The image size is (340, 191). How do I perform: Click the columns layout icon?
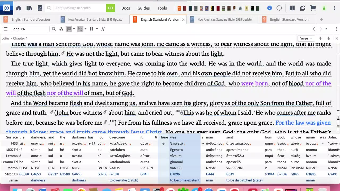point(92,29)
